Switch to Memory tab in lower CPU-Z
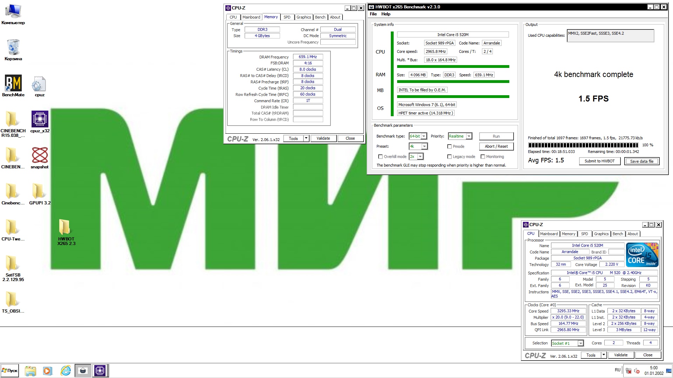The image size is (673, 378). (568, 234)
